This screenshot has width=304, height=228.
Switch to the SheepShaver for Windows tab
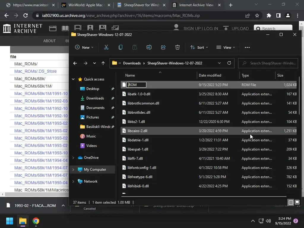click(142, 5)
